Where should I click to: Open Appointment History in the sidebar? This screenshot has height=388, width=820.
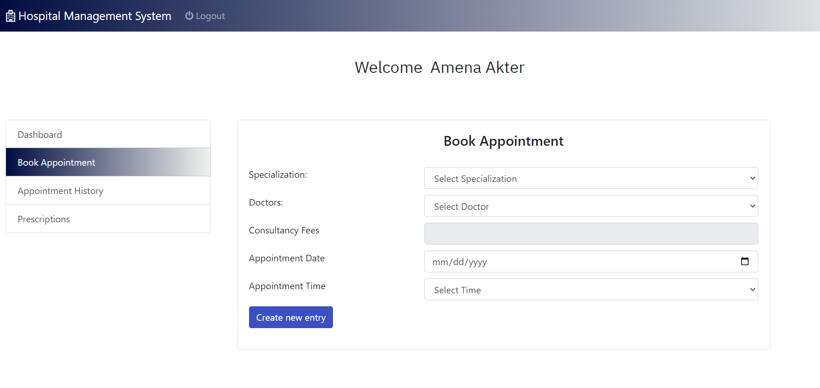point(108,191)
